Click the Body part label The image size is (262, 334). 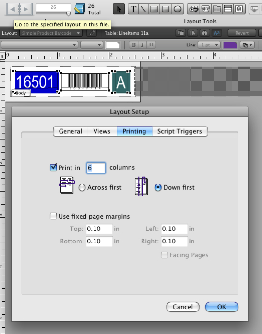pyautogui.click(x=21, y=93)
